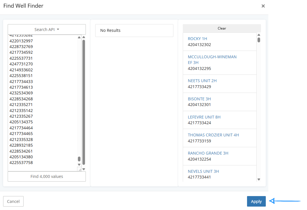The height and width of the screenshot is (210, 307).
Task: Click the scroll-down arrow of the selected wells list
Action: click(x=259, y=180)
